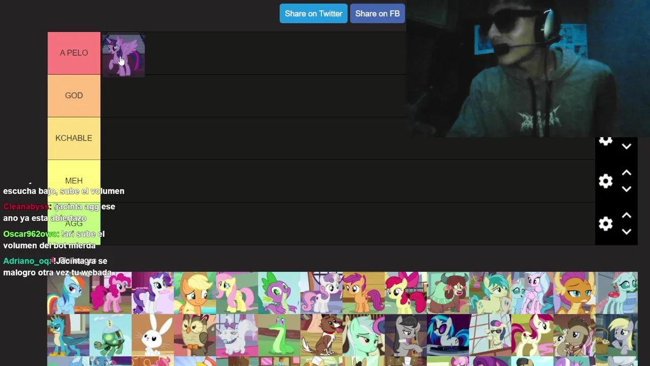The image size is (650, 366).
Task: Pick the DJ Pon-3 thumbnail at turntable
Action: pos(447,335)
